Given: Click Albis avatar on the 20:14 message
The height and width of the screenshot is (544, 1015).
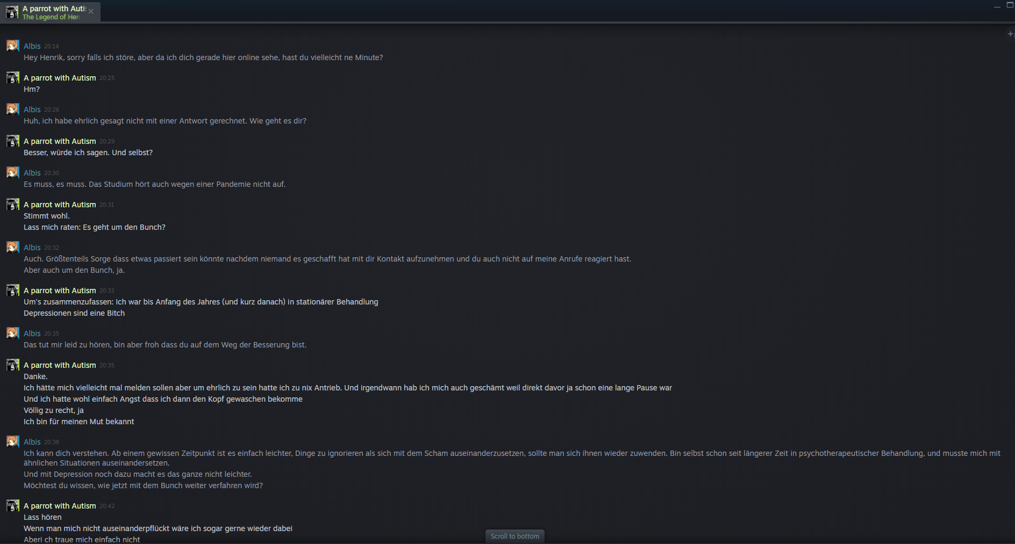Looking at the screenshot, I should (13, 46).
